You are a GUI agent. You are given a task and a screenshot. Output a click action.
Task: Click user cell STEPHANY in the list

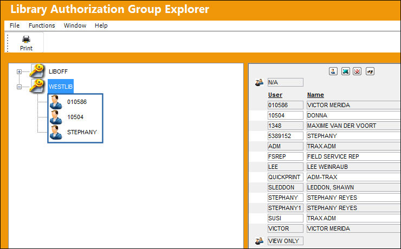(286, 198)
